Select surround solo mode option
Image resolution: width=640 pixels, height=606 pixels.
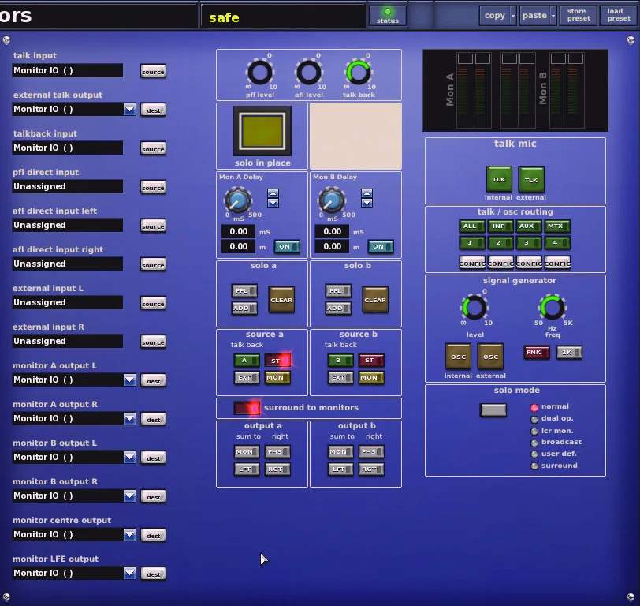click(x=534, y=466)
